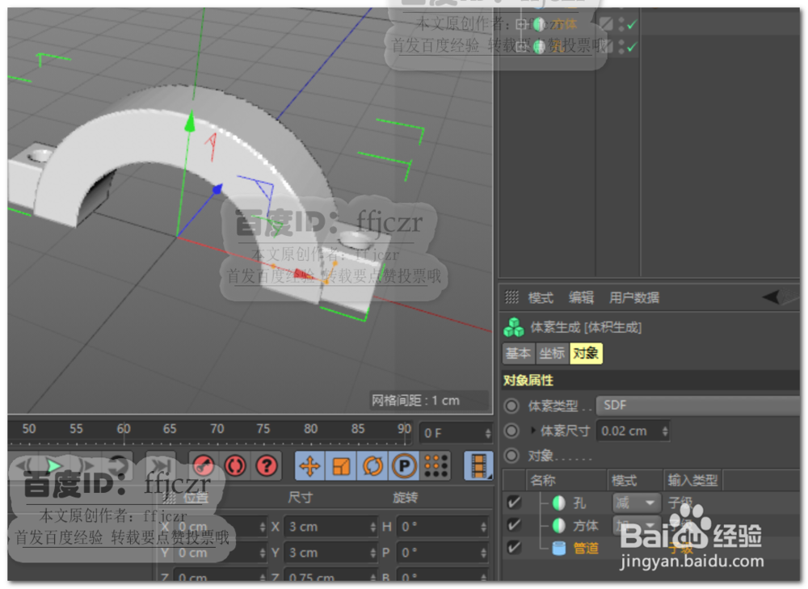Toggle parameter keyframe P icon
The height and width of the screenshot is (589, 808).
(x=404, y=466)
